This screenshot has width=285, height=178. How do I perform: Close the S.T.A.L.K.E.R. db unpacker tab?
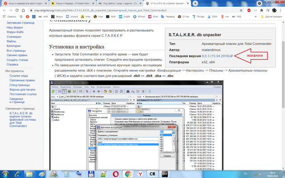pos(188,4)
